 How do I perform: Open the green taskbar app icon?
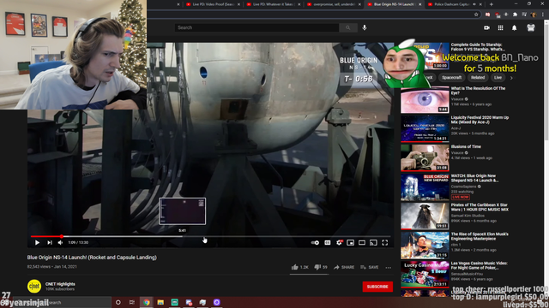coord(174,302)
